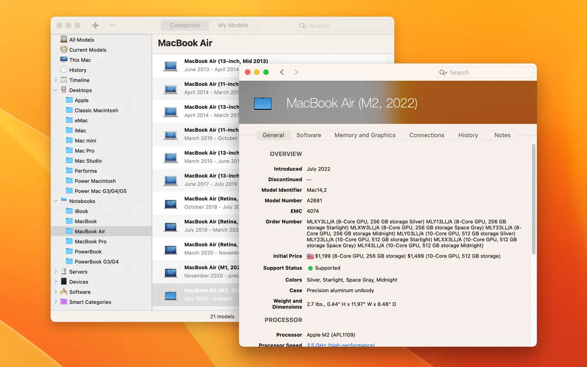Select the MacBook Air sidebar folder

coord(101,231)
